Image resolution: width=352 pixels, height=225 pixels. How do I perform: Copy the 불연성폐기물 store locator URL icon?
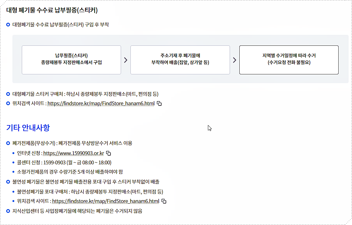(x=164, y=201)
